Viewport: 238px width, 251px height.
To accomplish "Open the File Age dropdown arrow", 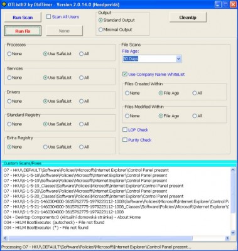I will point(178,59).
